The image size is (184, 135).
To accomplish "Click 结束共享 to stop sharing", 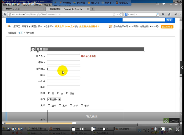I will 94,3.
